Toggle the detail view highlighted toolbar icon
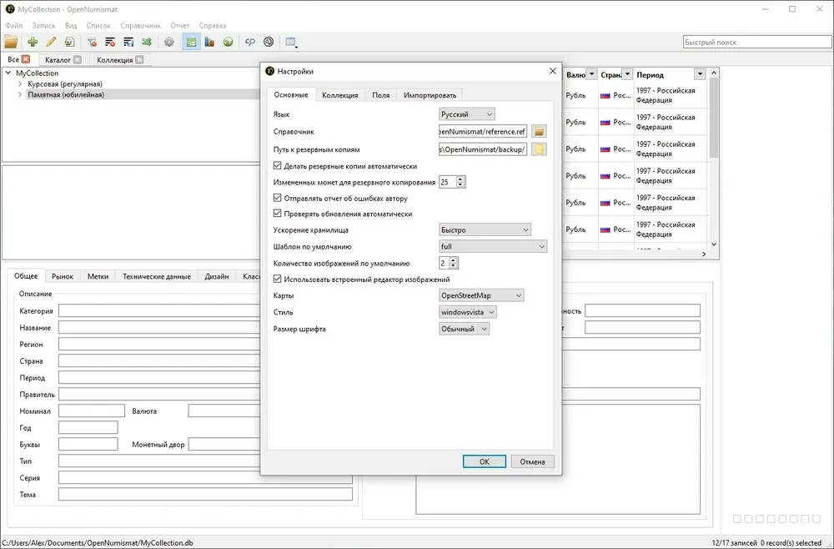Viewport: 834px width, 549px height. tap(192, 42)
